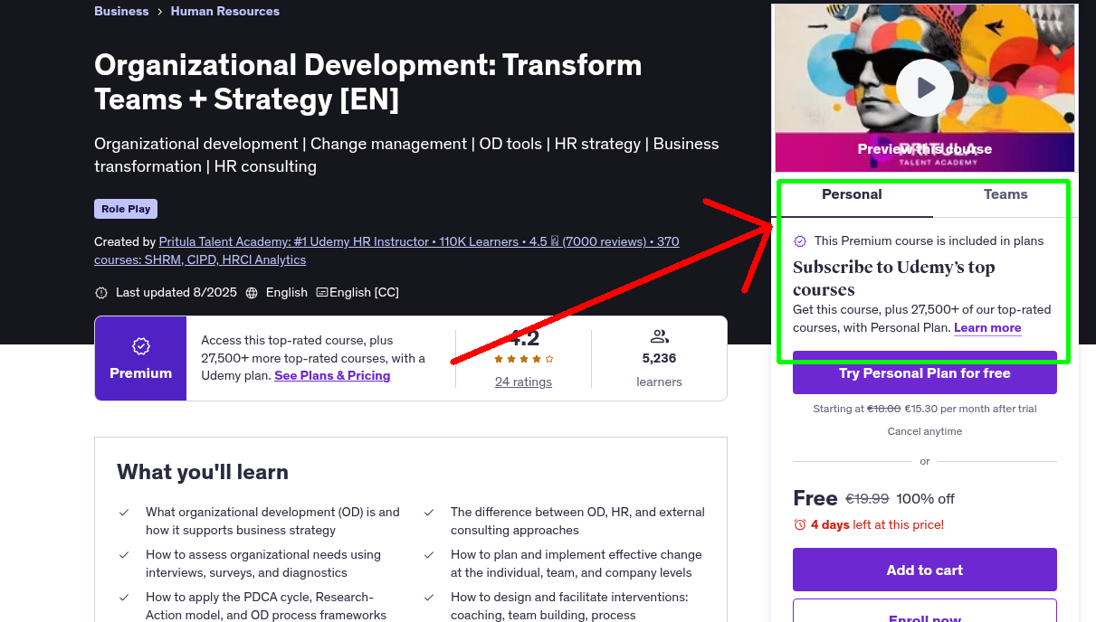Click checkmark beside "How to plan and implement"
The image size is (1096, 622).
[x=429, y=555]
